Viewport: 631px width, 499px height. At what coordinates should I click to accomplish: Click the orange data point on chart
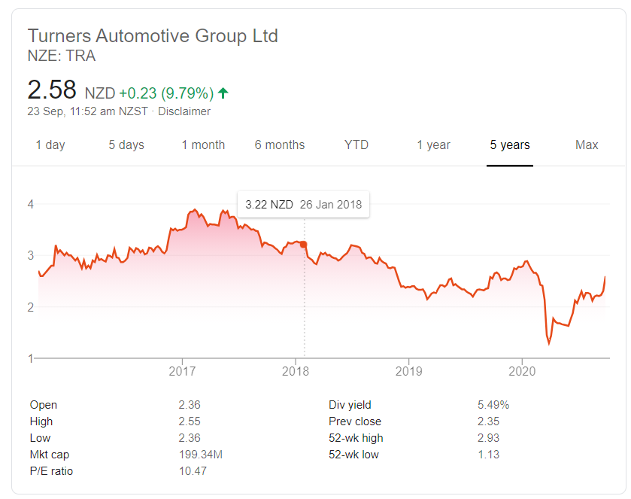(x=303, y=245)
